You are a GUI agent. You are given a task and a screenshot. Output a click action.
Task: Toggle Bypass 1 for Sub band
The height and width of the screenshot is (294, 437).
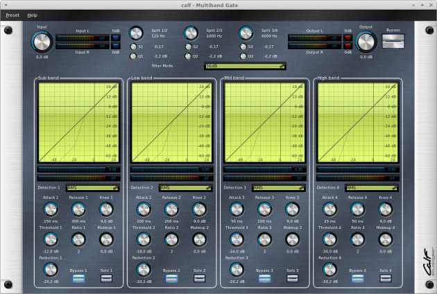[78, 278]
